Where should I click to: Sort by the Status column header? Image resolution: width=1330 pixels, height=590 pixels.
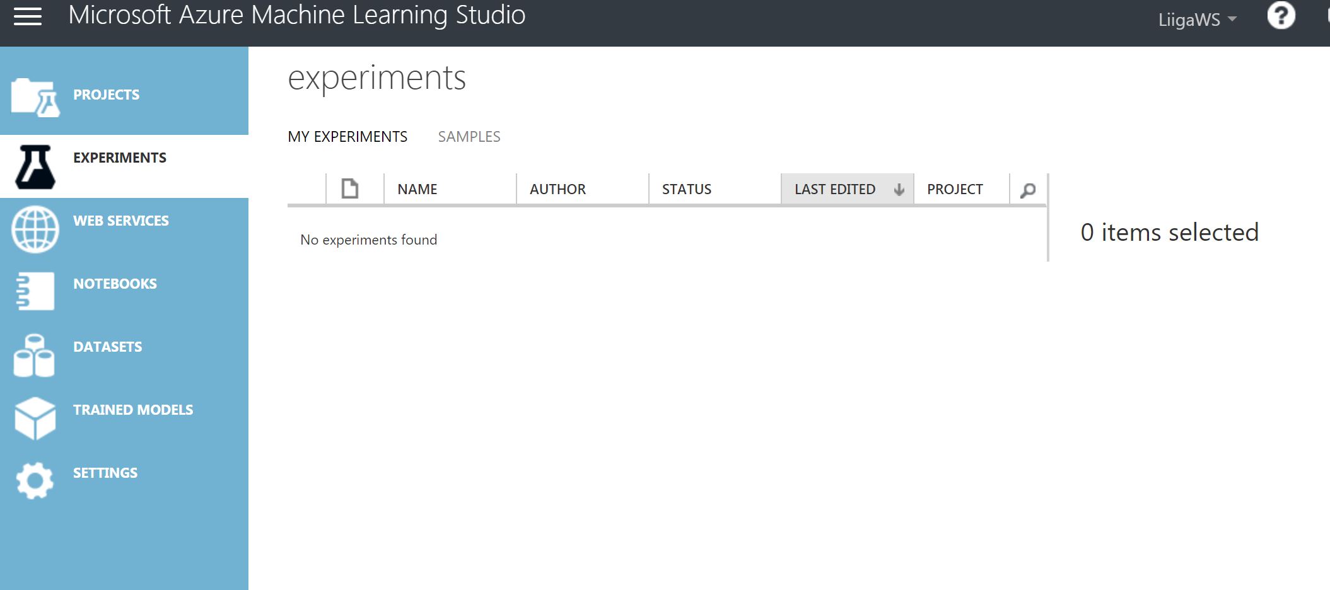pyautogui.click(x=686, y=189)
